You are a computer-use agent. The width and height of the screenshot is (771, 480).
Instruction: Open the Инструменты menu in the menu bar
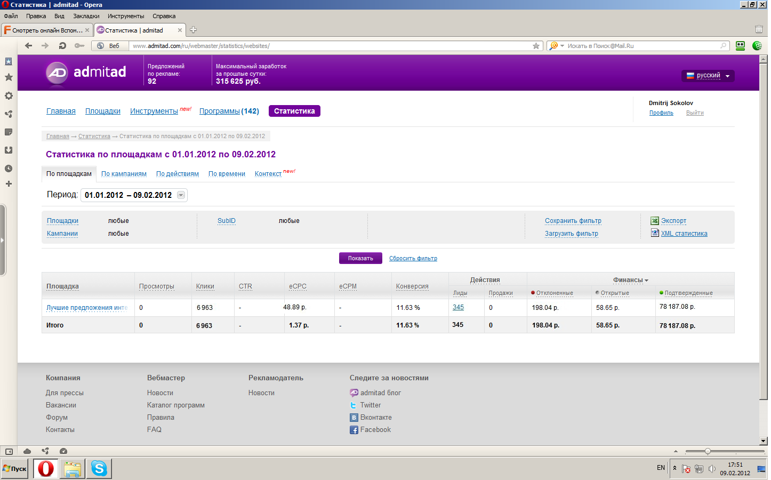click(x=126, y=16)
